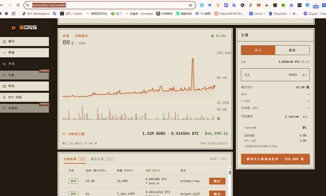Select the 当前挂单 open orders tab
Image resolution: width=326 pixels, height=196 pixels.
(74, 159)
